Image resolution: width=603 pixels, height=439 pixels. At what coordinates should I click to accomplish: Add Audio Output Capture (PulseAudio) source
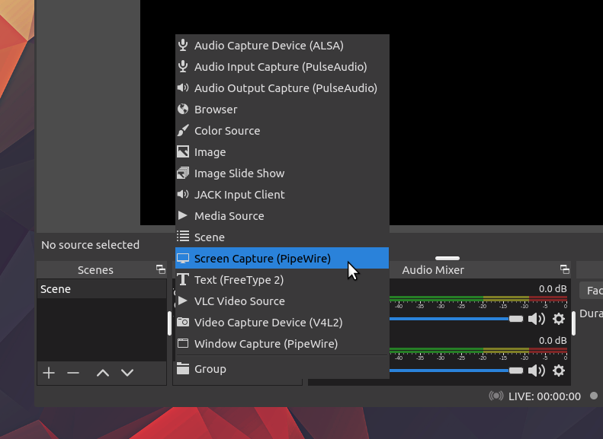[282, 88]
